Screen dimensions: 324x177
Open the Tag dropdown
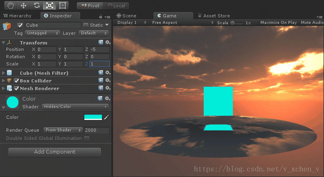(43, 33)
